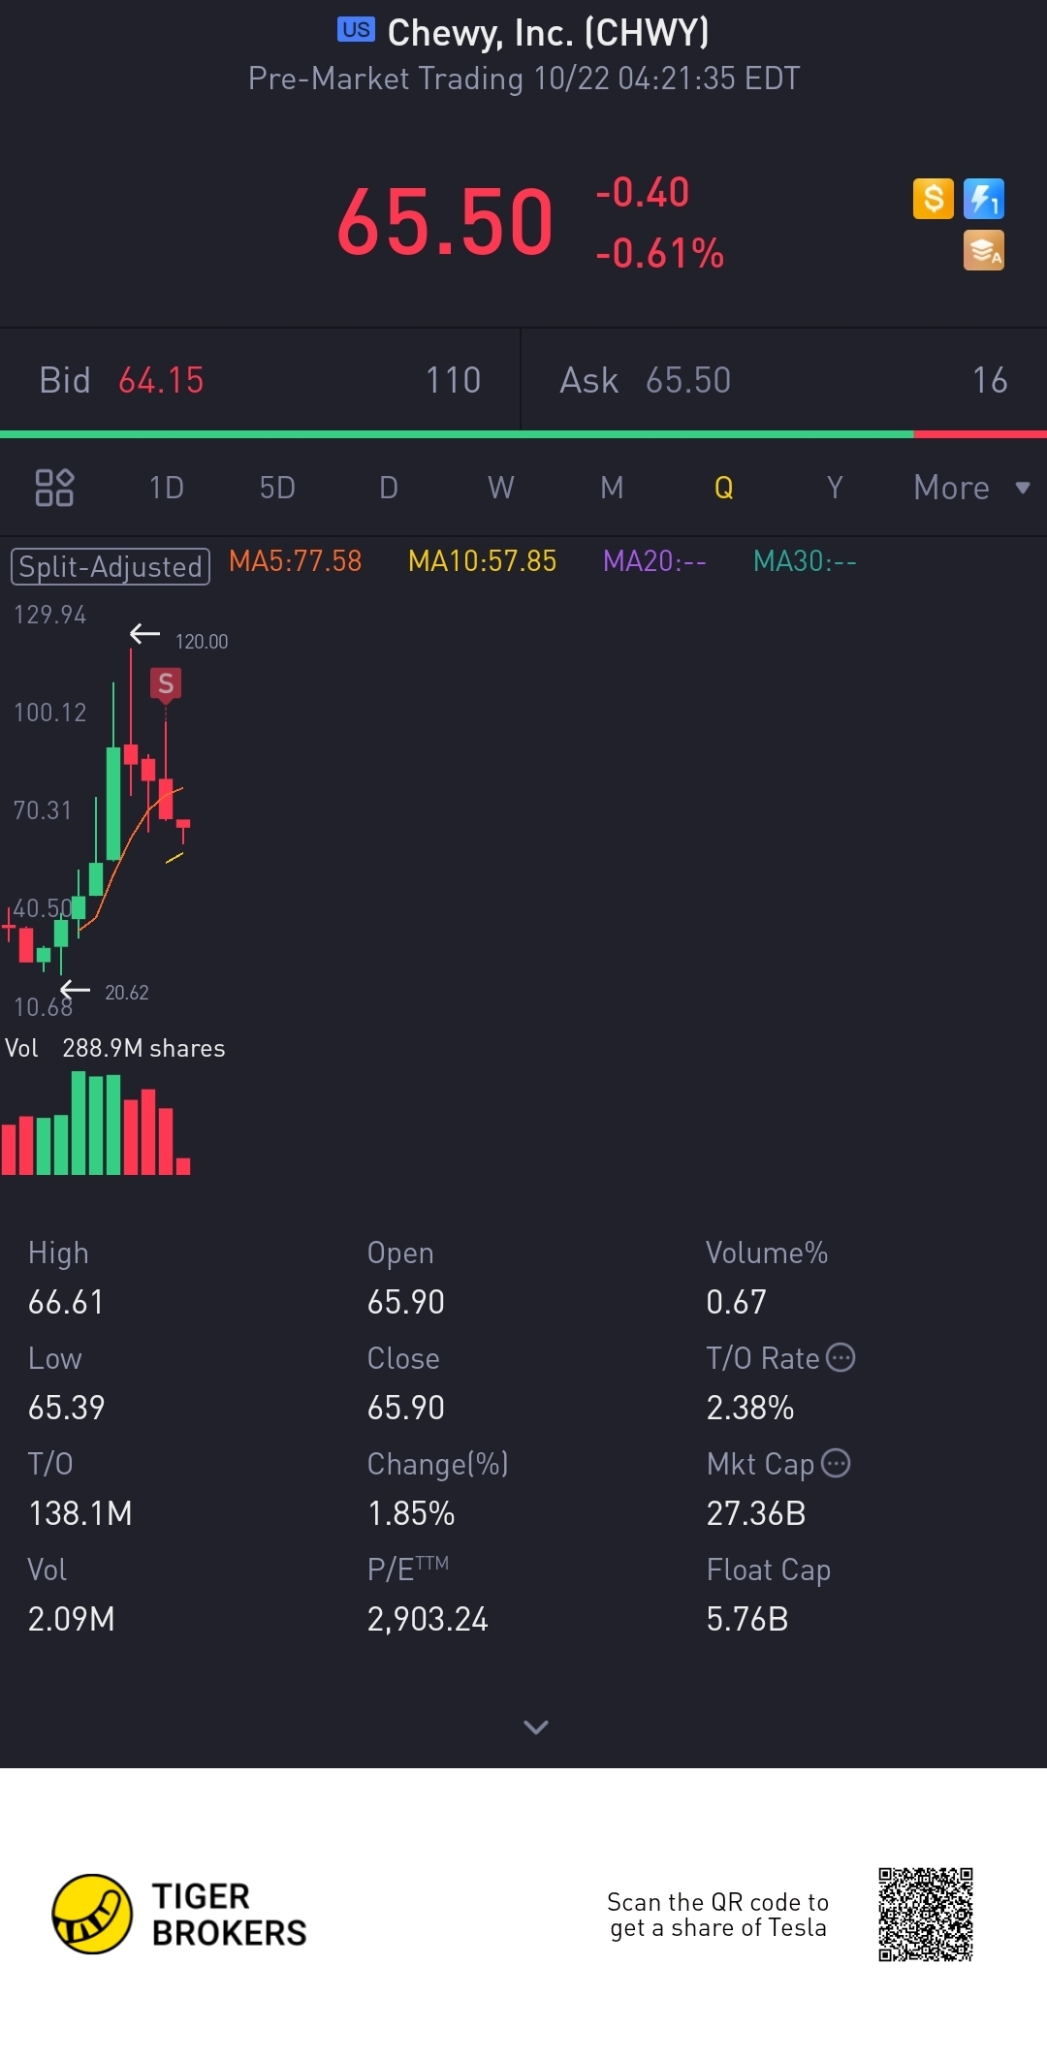Tap the P/E TTM value 2,903.24
The width and height of the screenshot is (1047, 2061).
(428, 1619)
